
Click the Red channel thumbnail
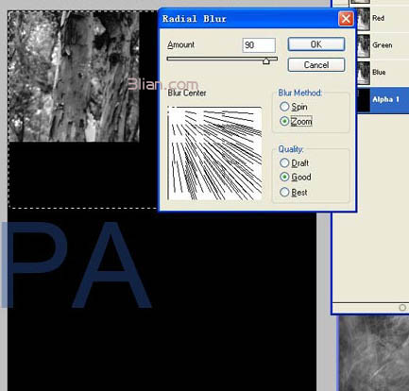(x=363, y=19)
